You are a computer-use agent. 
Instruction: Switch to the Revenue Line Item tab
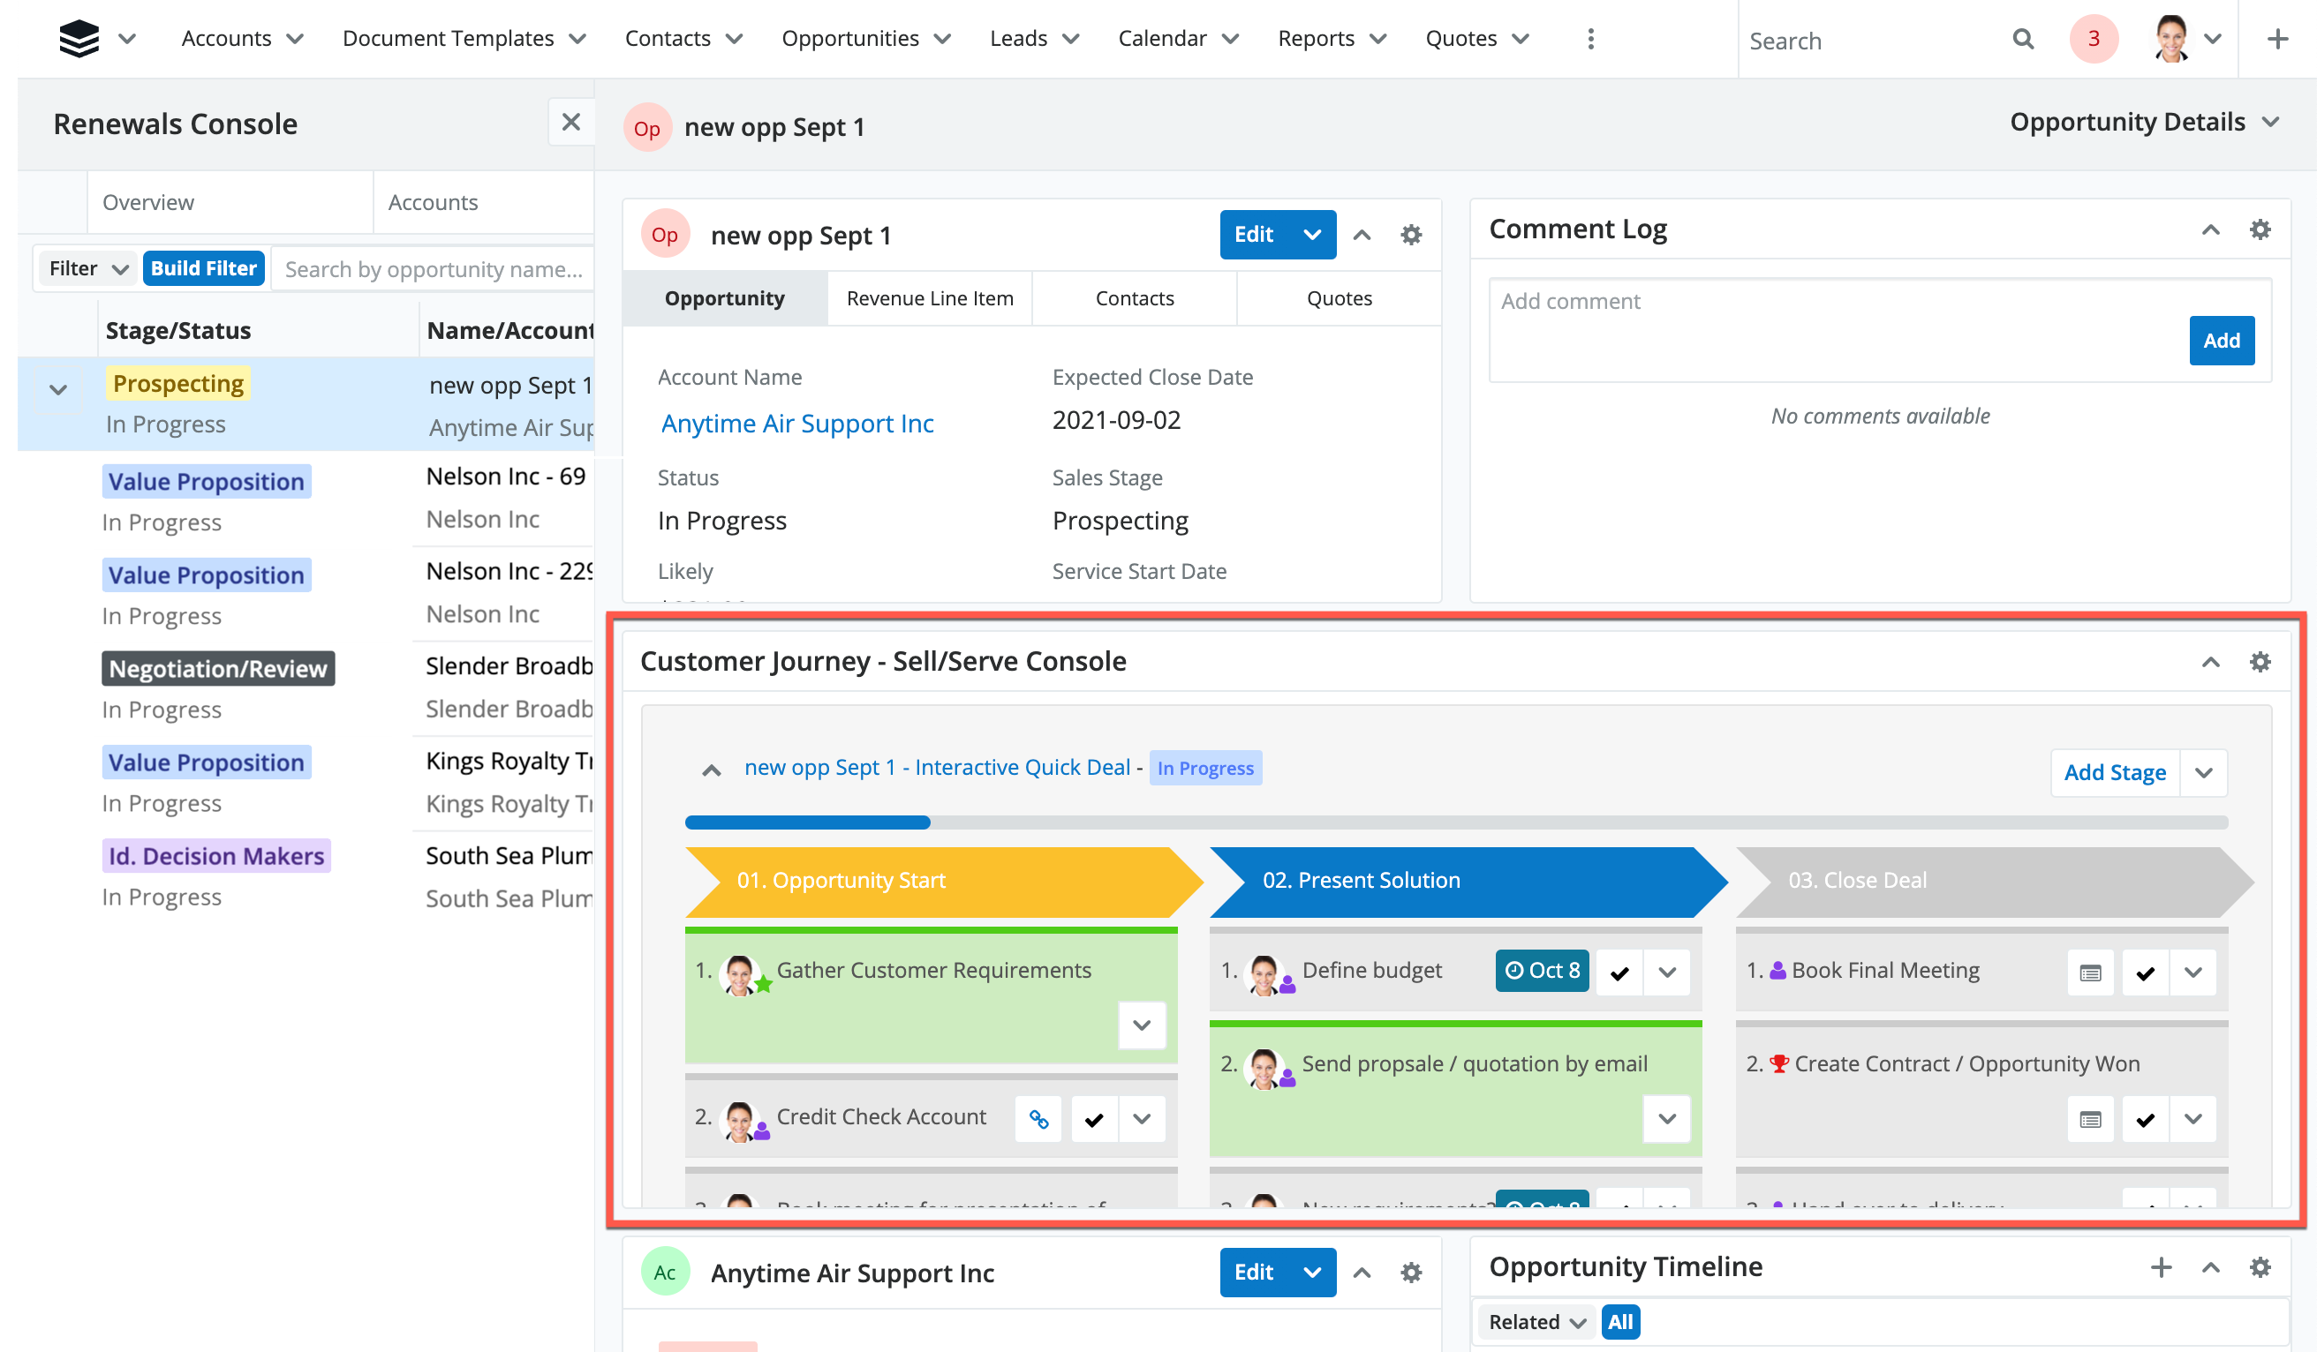tap(930, 298)
